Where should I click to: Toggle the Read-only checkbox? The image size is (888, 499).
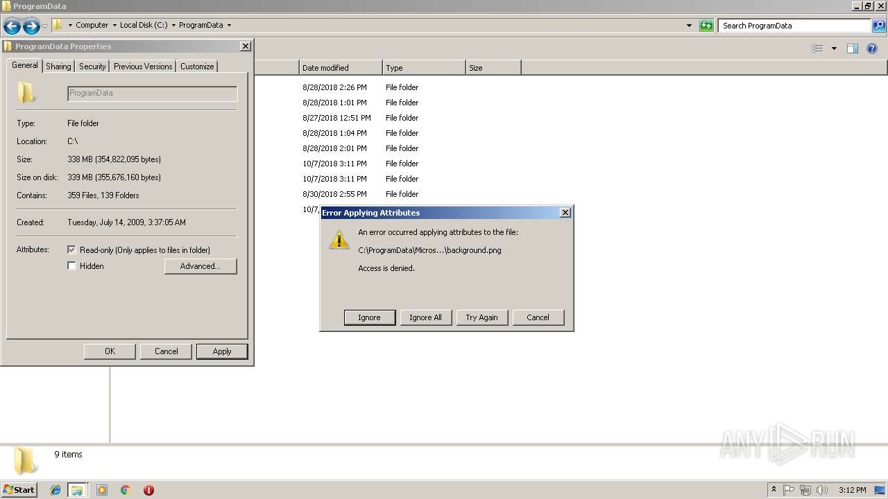(x=71, y=249)
